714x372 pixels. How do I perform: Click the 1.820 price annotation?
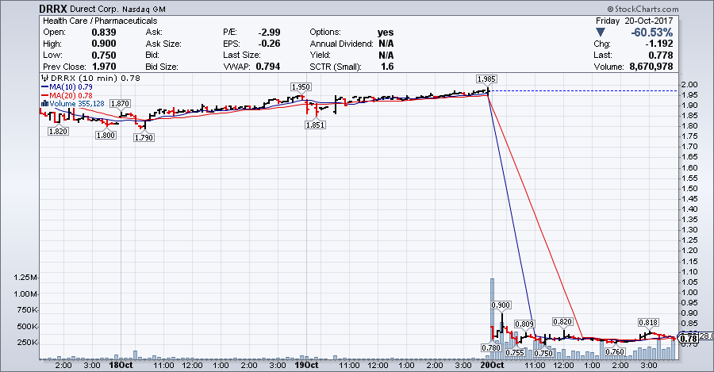pos(58,132)
